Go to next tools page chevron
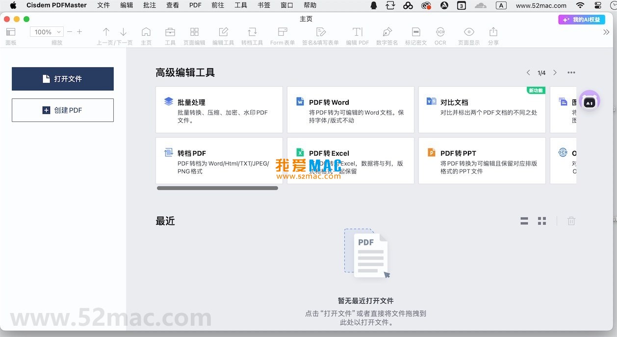The height and width of the screenshot is (337, 617). 555,72
